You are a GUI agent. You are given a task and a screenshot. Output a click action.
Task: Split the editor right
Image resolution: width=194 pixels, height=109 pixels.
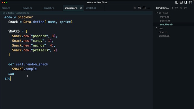(x=144, y=8)
